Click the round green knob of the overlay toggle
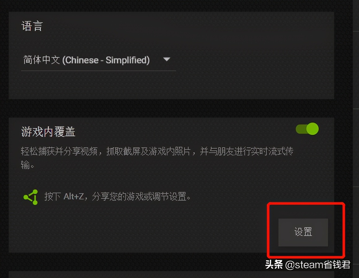The width and height of the screenshot is (359, 278). point(312,129)
